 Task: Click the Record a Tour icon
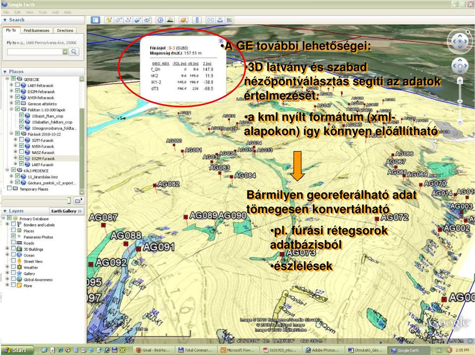[147, 20]
